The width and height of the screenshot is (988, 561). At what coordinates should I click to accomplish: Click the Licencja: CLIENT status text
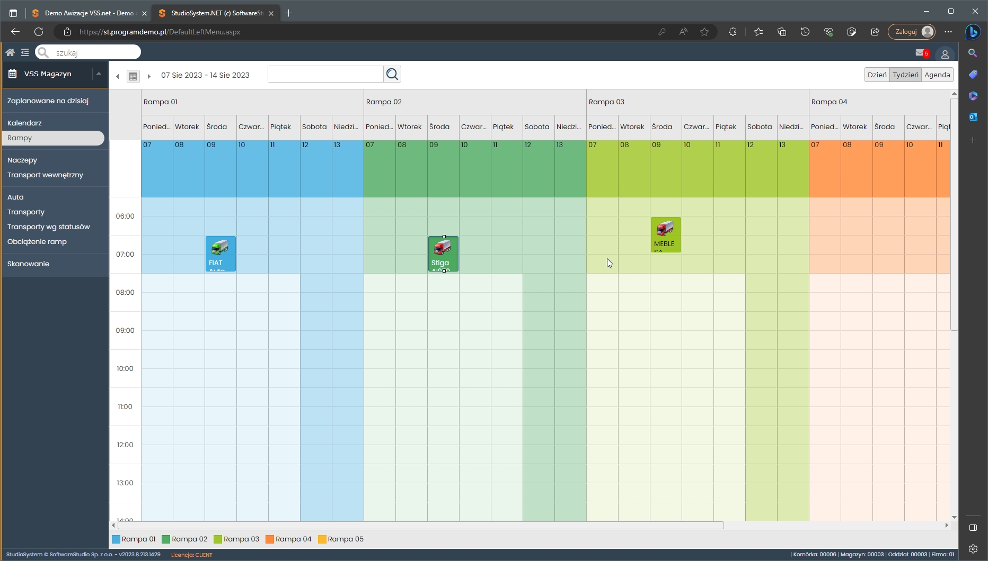(191, 555)
